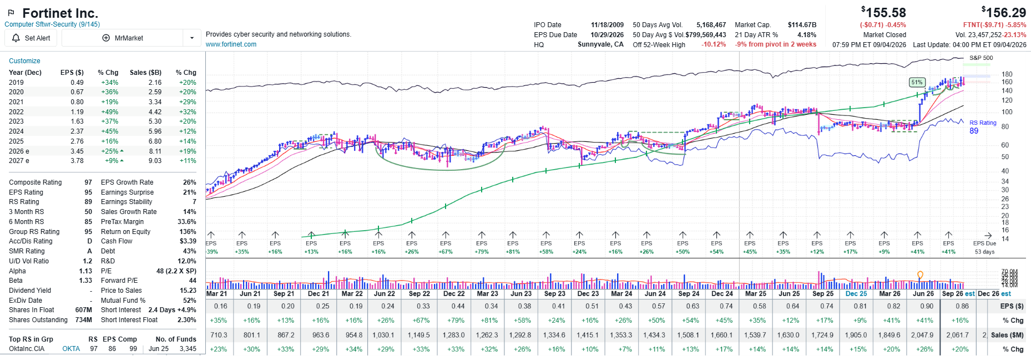The image size is (1031, 356).
Task: Click the EPS arrow marked +9%
Action: pyautogui.click(x=884, y=235)
